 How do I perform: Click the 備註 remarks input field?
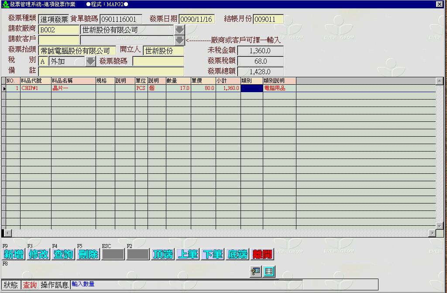point(111,71)
